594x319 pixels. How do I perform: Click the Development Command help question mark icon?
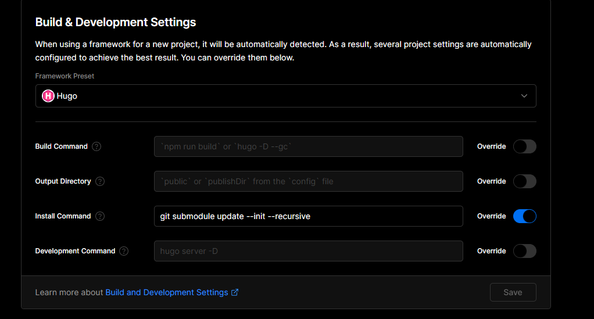(124, 251)
